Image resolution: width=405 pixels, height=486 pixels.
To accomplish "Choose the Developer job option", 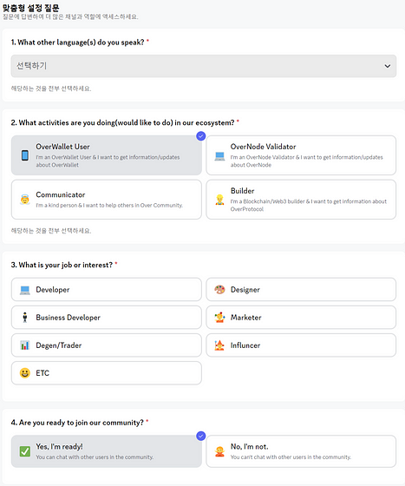I will coord(107,290).
